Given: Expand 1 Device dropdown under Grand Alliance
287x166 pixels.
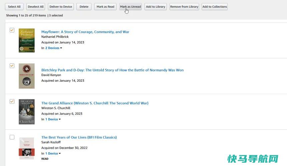Looking at the screenshot, I should coord(53,120).
